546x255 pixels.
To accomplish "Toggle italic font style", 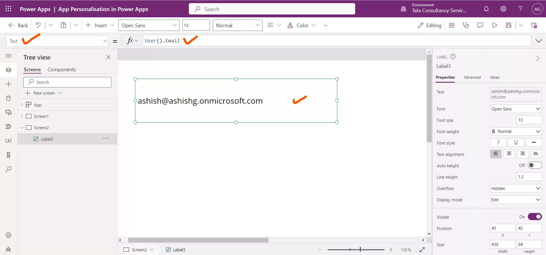I will pos(498,142).
